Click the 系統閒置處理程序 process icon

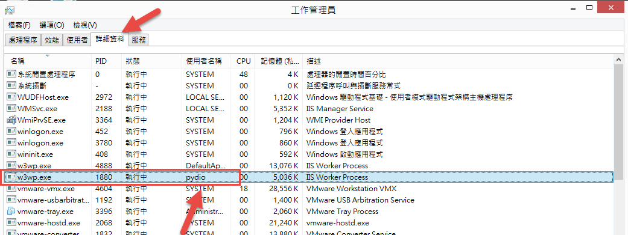pos(11,74)
